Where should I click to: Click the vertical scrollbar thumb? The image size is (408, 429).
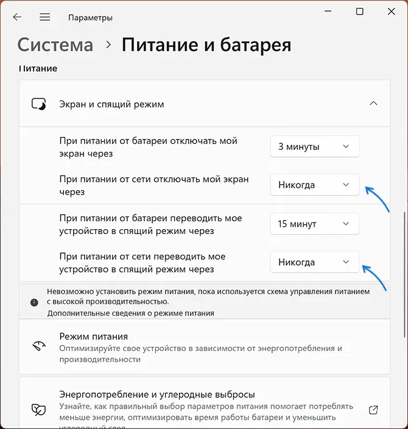coord(405,275)
